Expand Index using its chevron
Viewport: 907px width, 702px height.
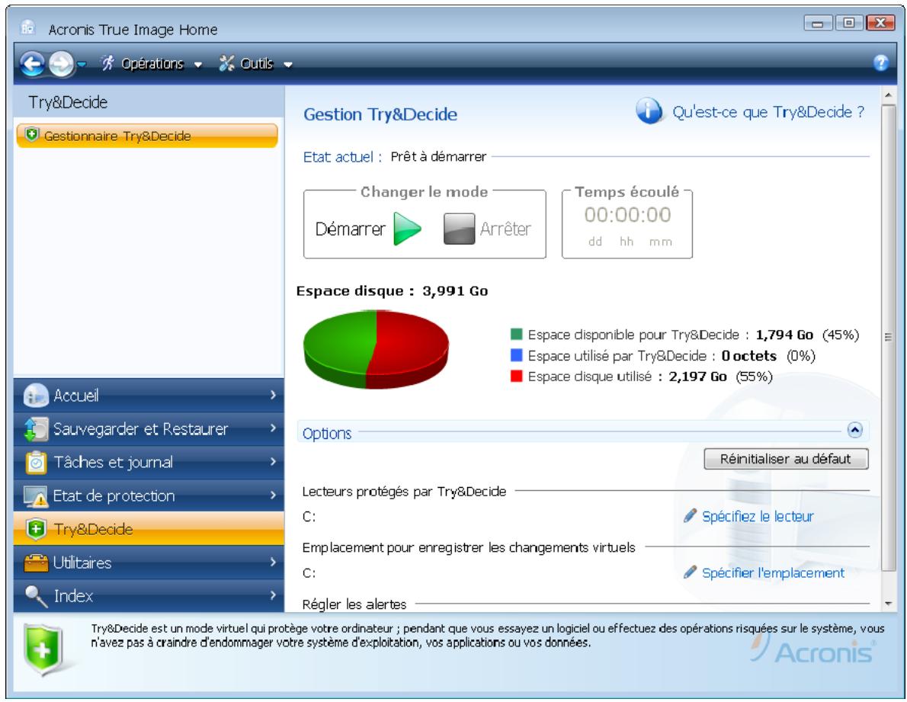pos(273,595)
